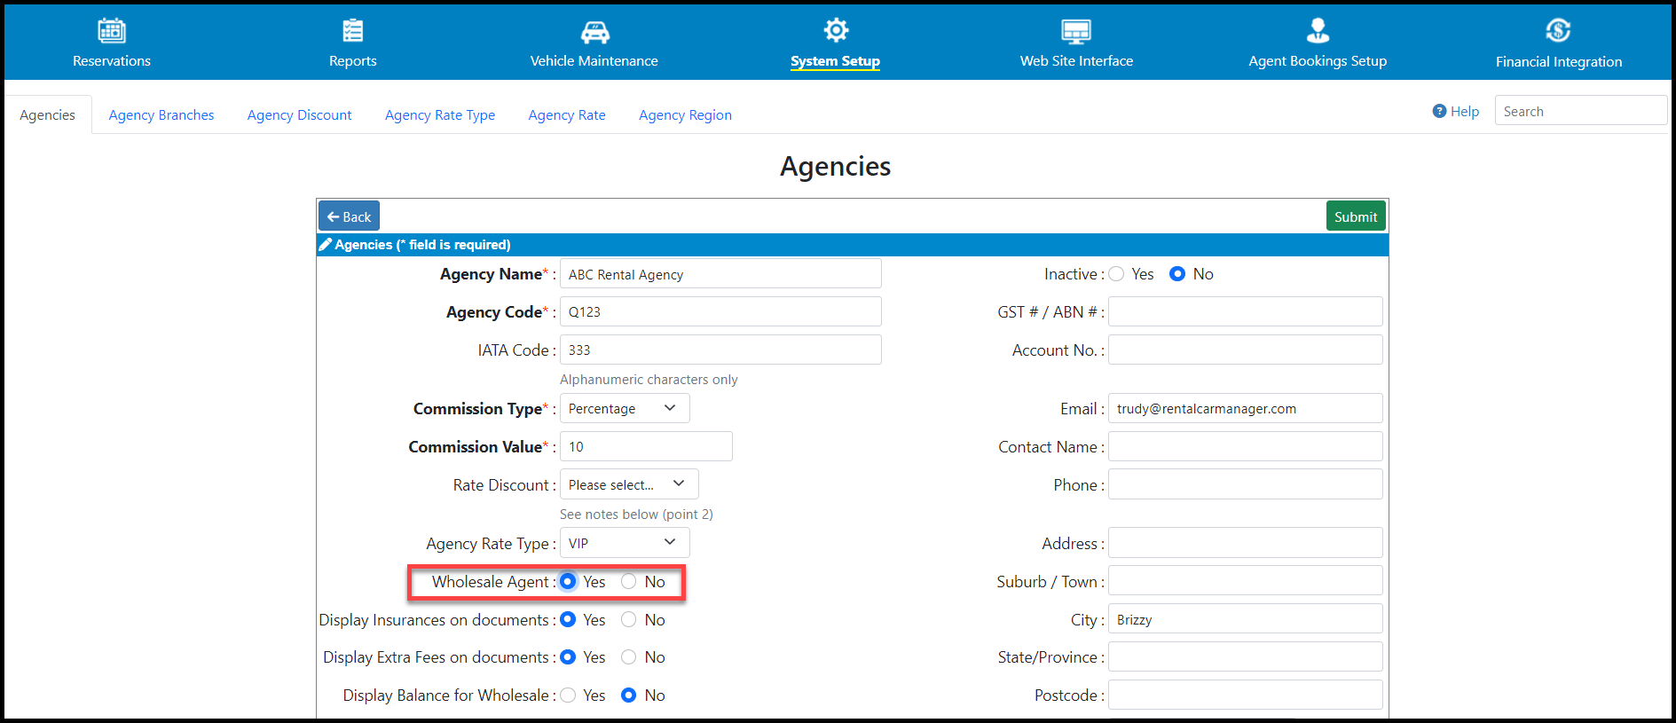This screenshot has width=1676, height=723.
Task: Click the Postcode field
Action: 1246,695
